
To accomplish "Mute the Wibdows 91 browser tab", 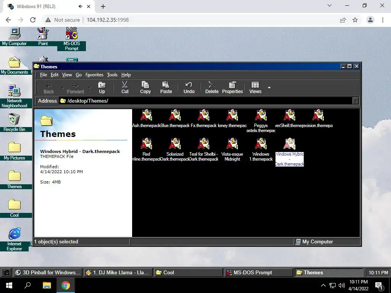I will (80, 6).
